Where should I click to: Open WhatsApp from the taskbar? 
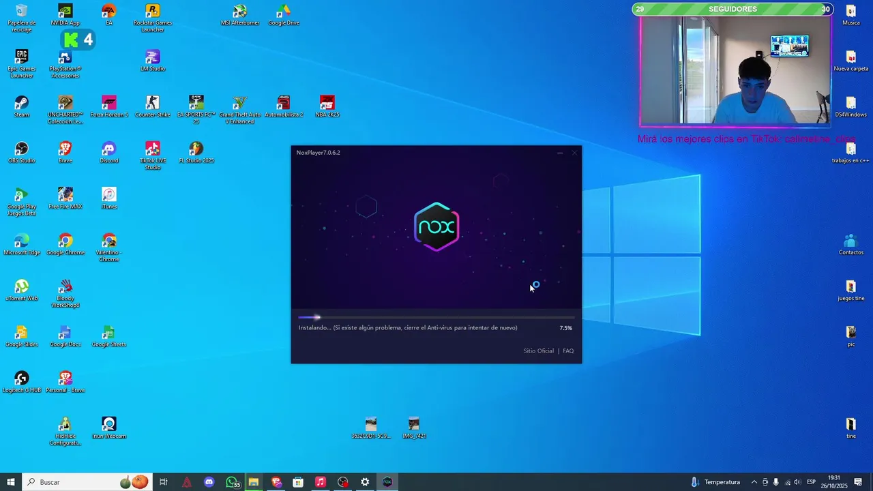(x=233, y=482)
